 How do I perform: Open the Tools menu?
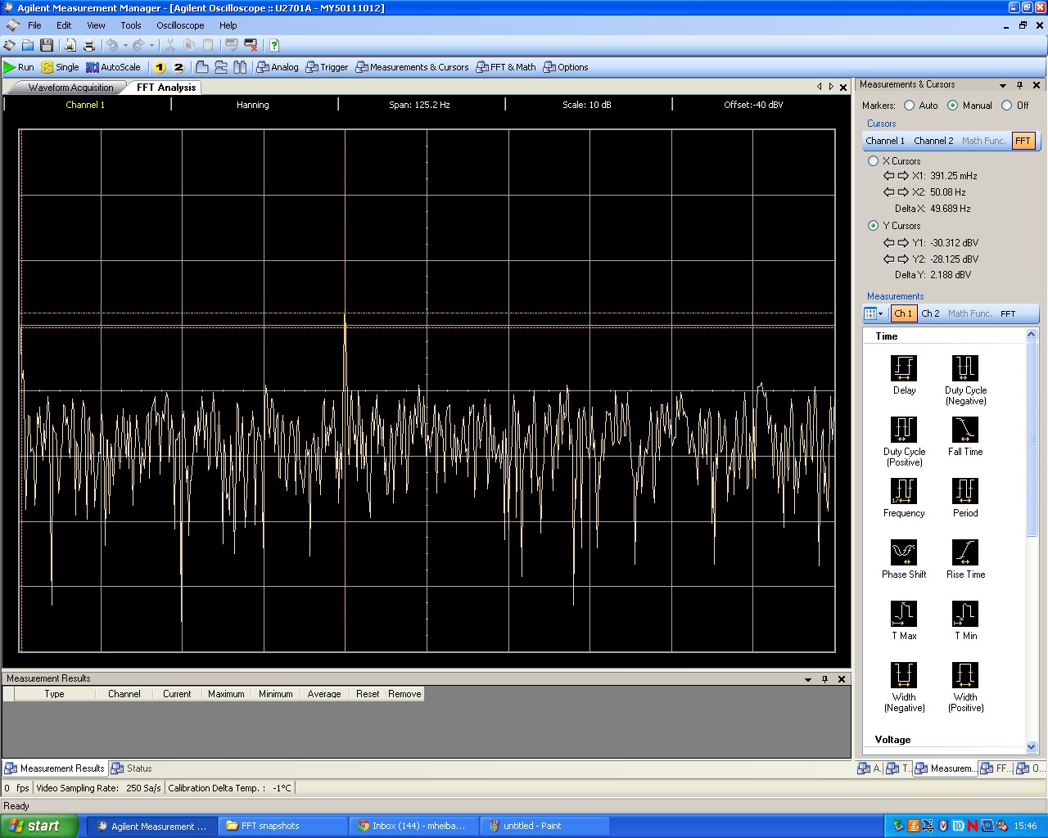pos(131,25)
